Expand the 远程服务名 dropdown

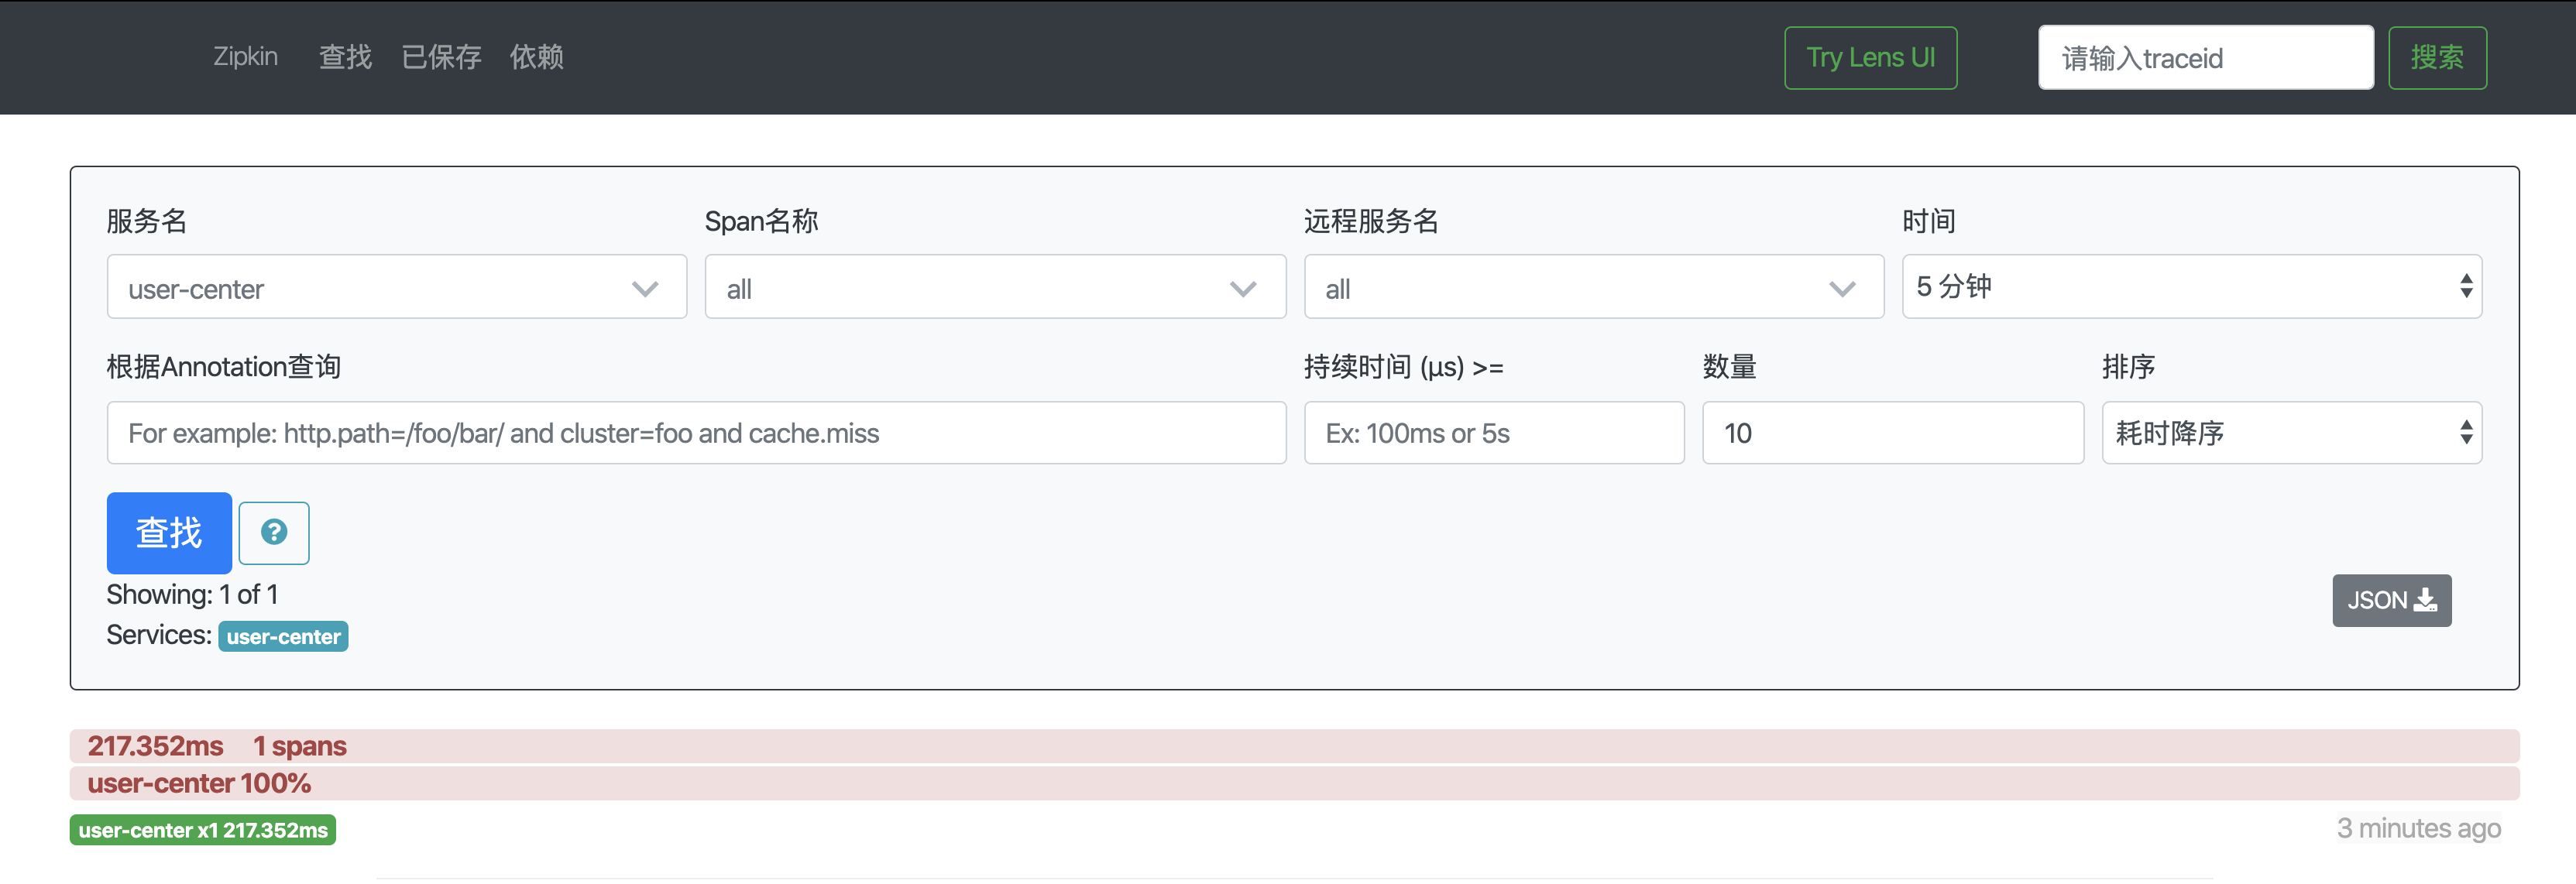point(1592,288)
